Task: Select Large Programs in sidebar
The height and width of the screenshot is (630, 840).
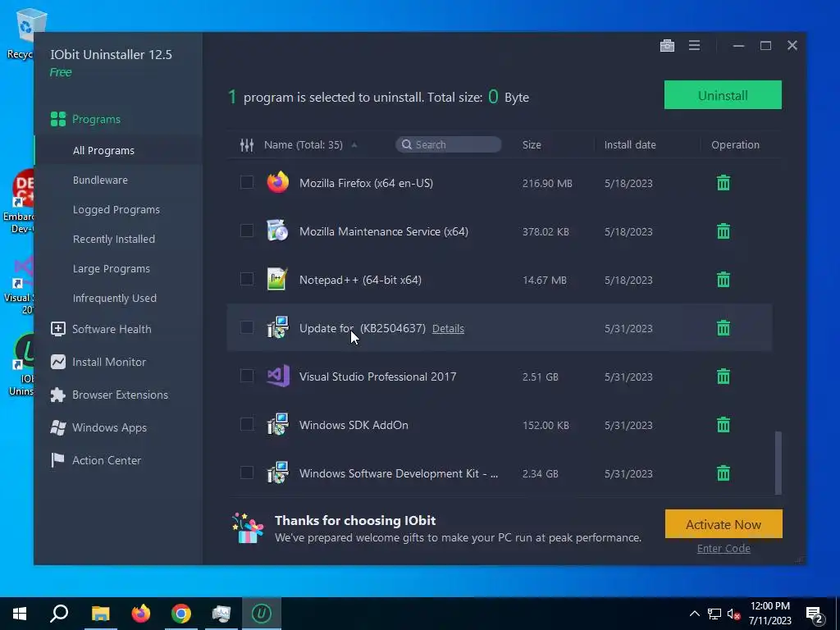Action: coord(112,268)
